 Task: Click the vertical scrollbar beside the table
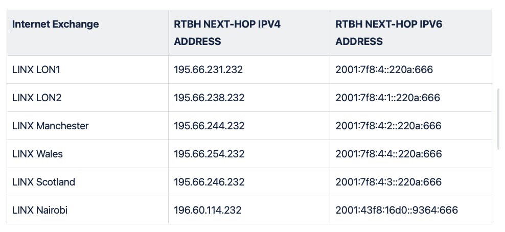499,119
